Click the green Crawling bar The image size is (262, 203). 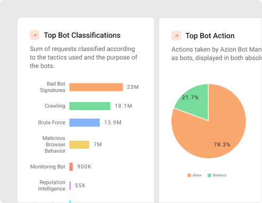[89, 106]
